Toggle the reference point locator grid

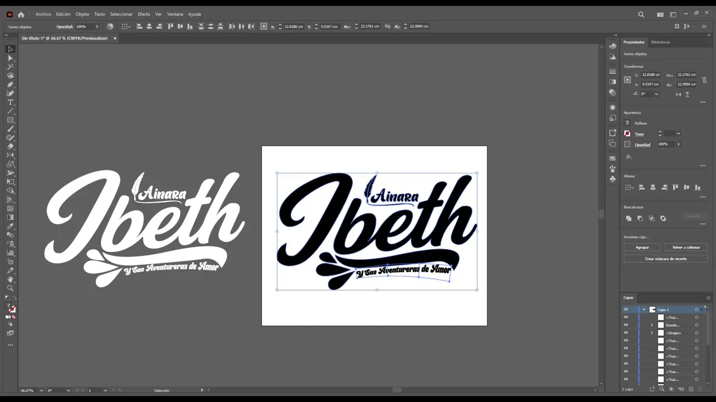point(628,80)
